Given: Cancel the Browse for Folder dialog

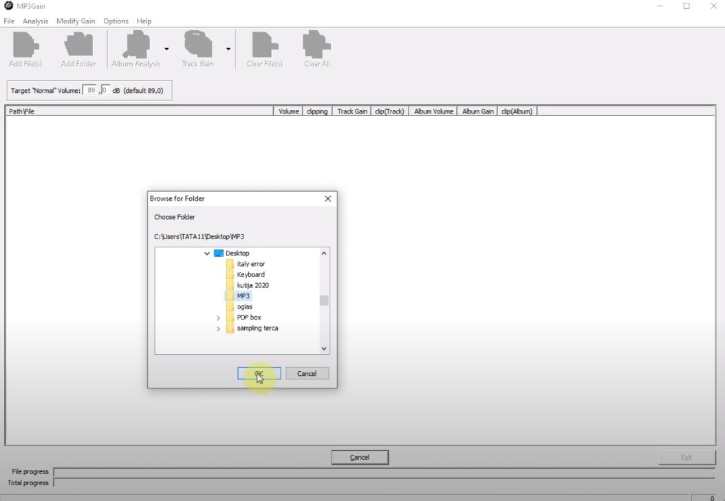Looking at the screenshot, I should (x=307, y=374).
